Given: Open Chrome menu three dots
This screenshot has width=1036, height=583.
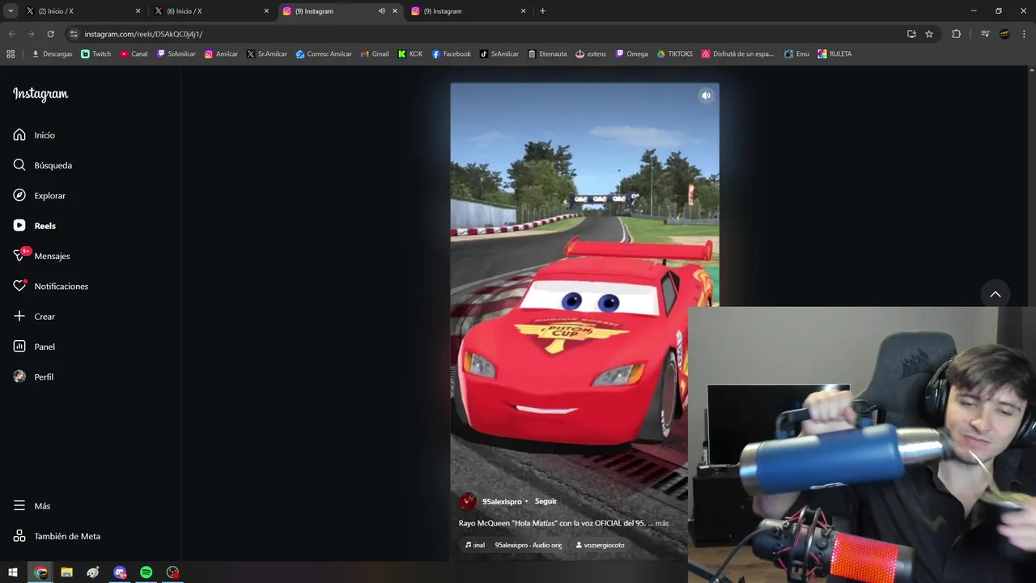Looking at the screenshot, I should click(x=1025, y=34).
